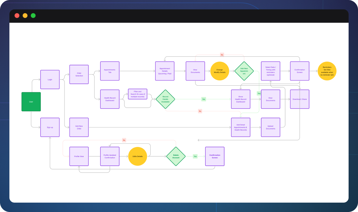This screenshot has width=358, height=212.
Task: Select the Filter and Search box
Action: tap(137, 94)
